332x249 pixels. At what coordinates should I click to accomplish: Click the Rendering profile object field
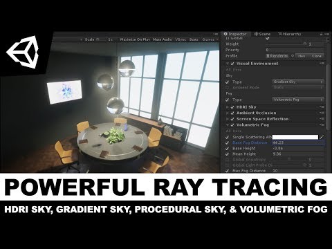tap(277, 56)
